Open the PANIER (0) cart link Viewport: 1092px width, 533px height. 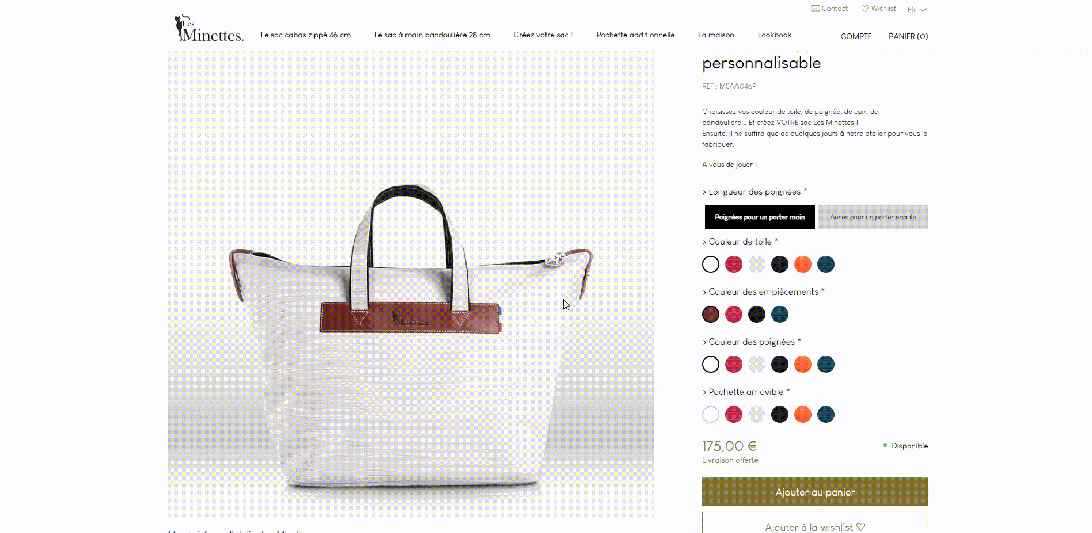[x=908, y=36]
